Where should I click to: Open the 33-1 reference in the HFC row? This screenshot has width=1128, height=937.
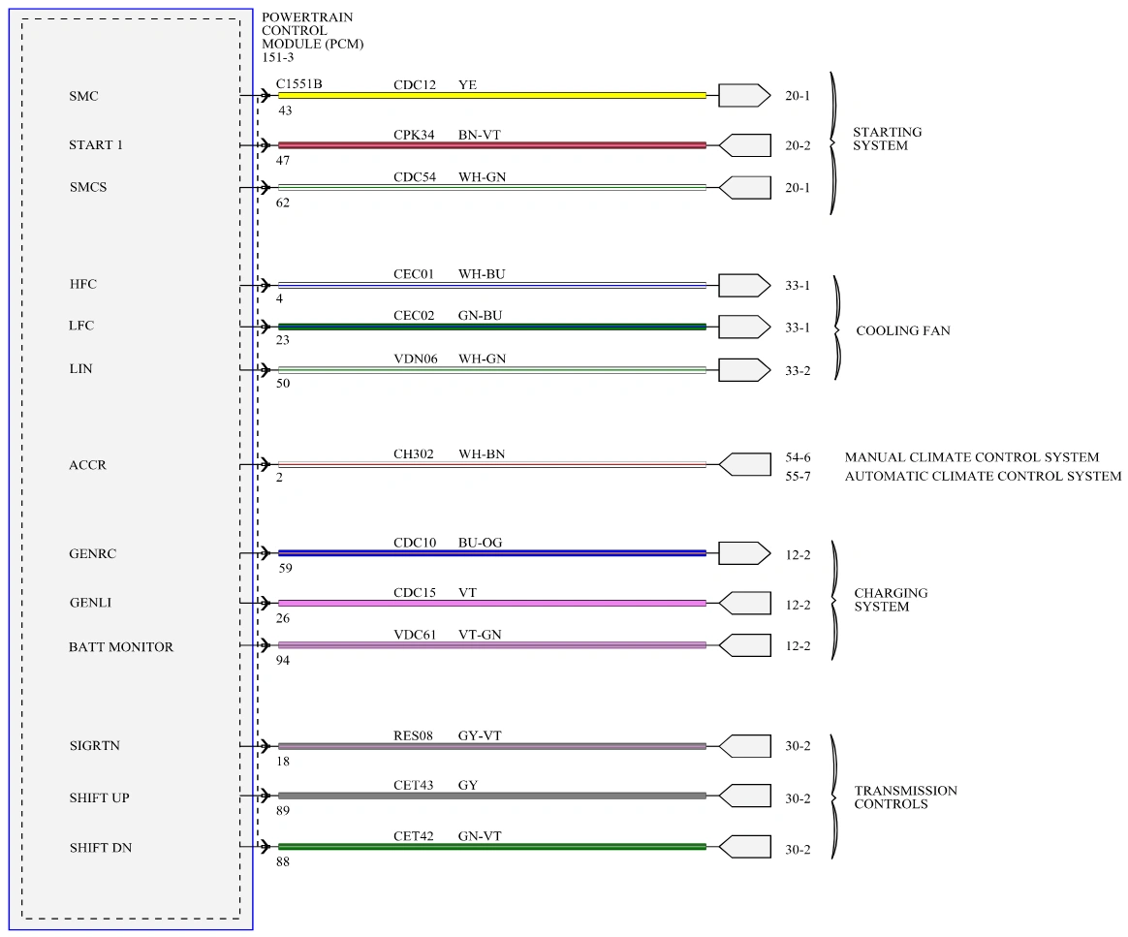coord(798,286)
